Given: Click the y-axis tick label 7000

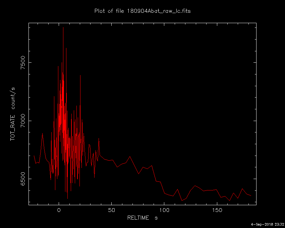Looking at the screenshot, I should click(23, 121).
